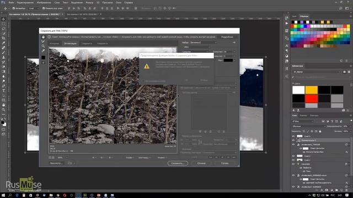Lock layer position icon

312,131
